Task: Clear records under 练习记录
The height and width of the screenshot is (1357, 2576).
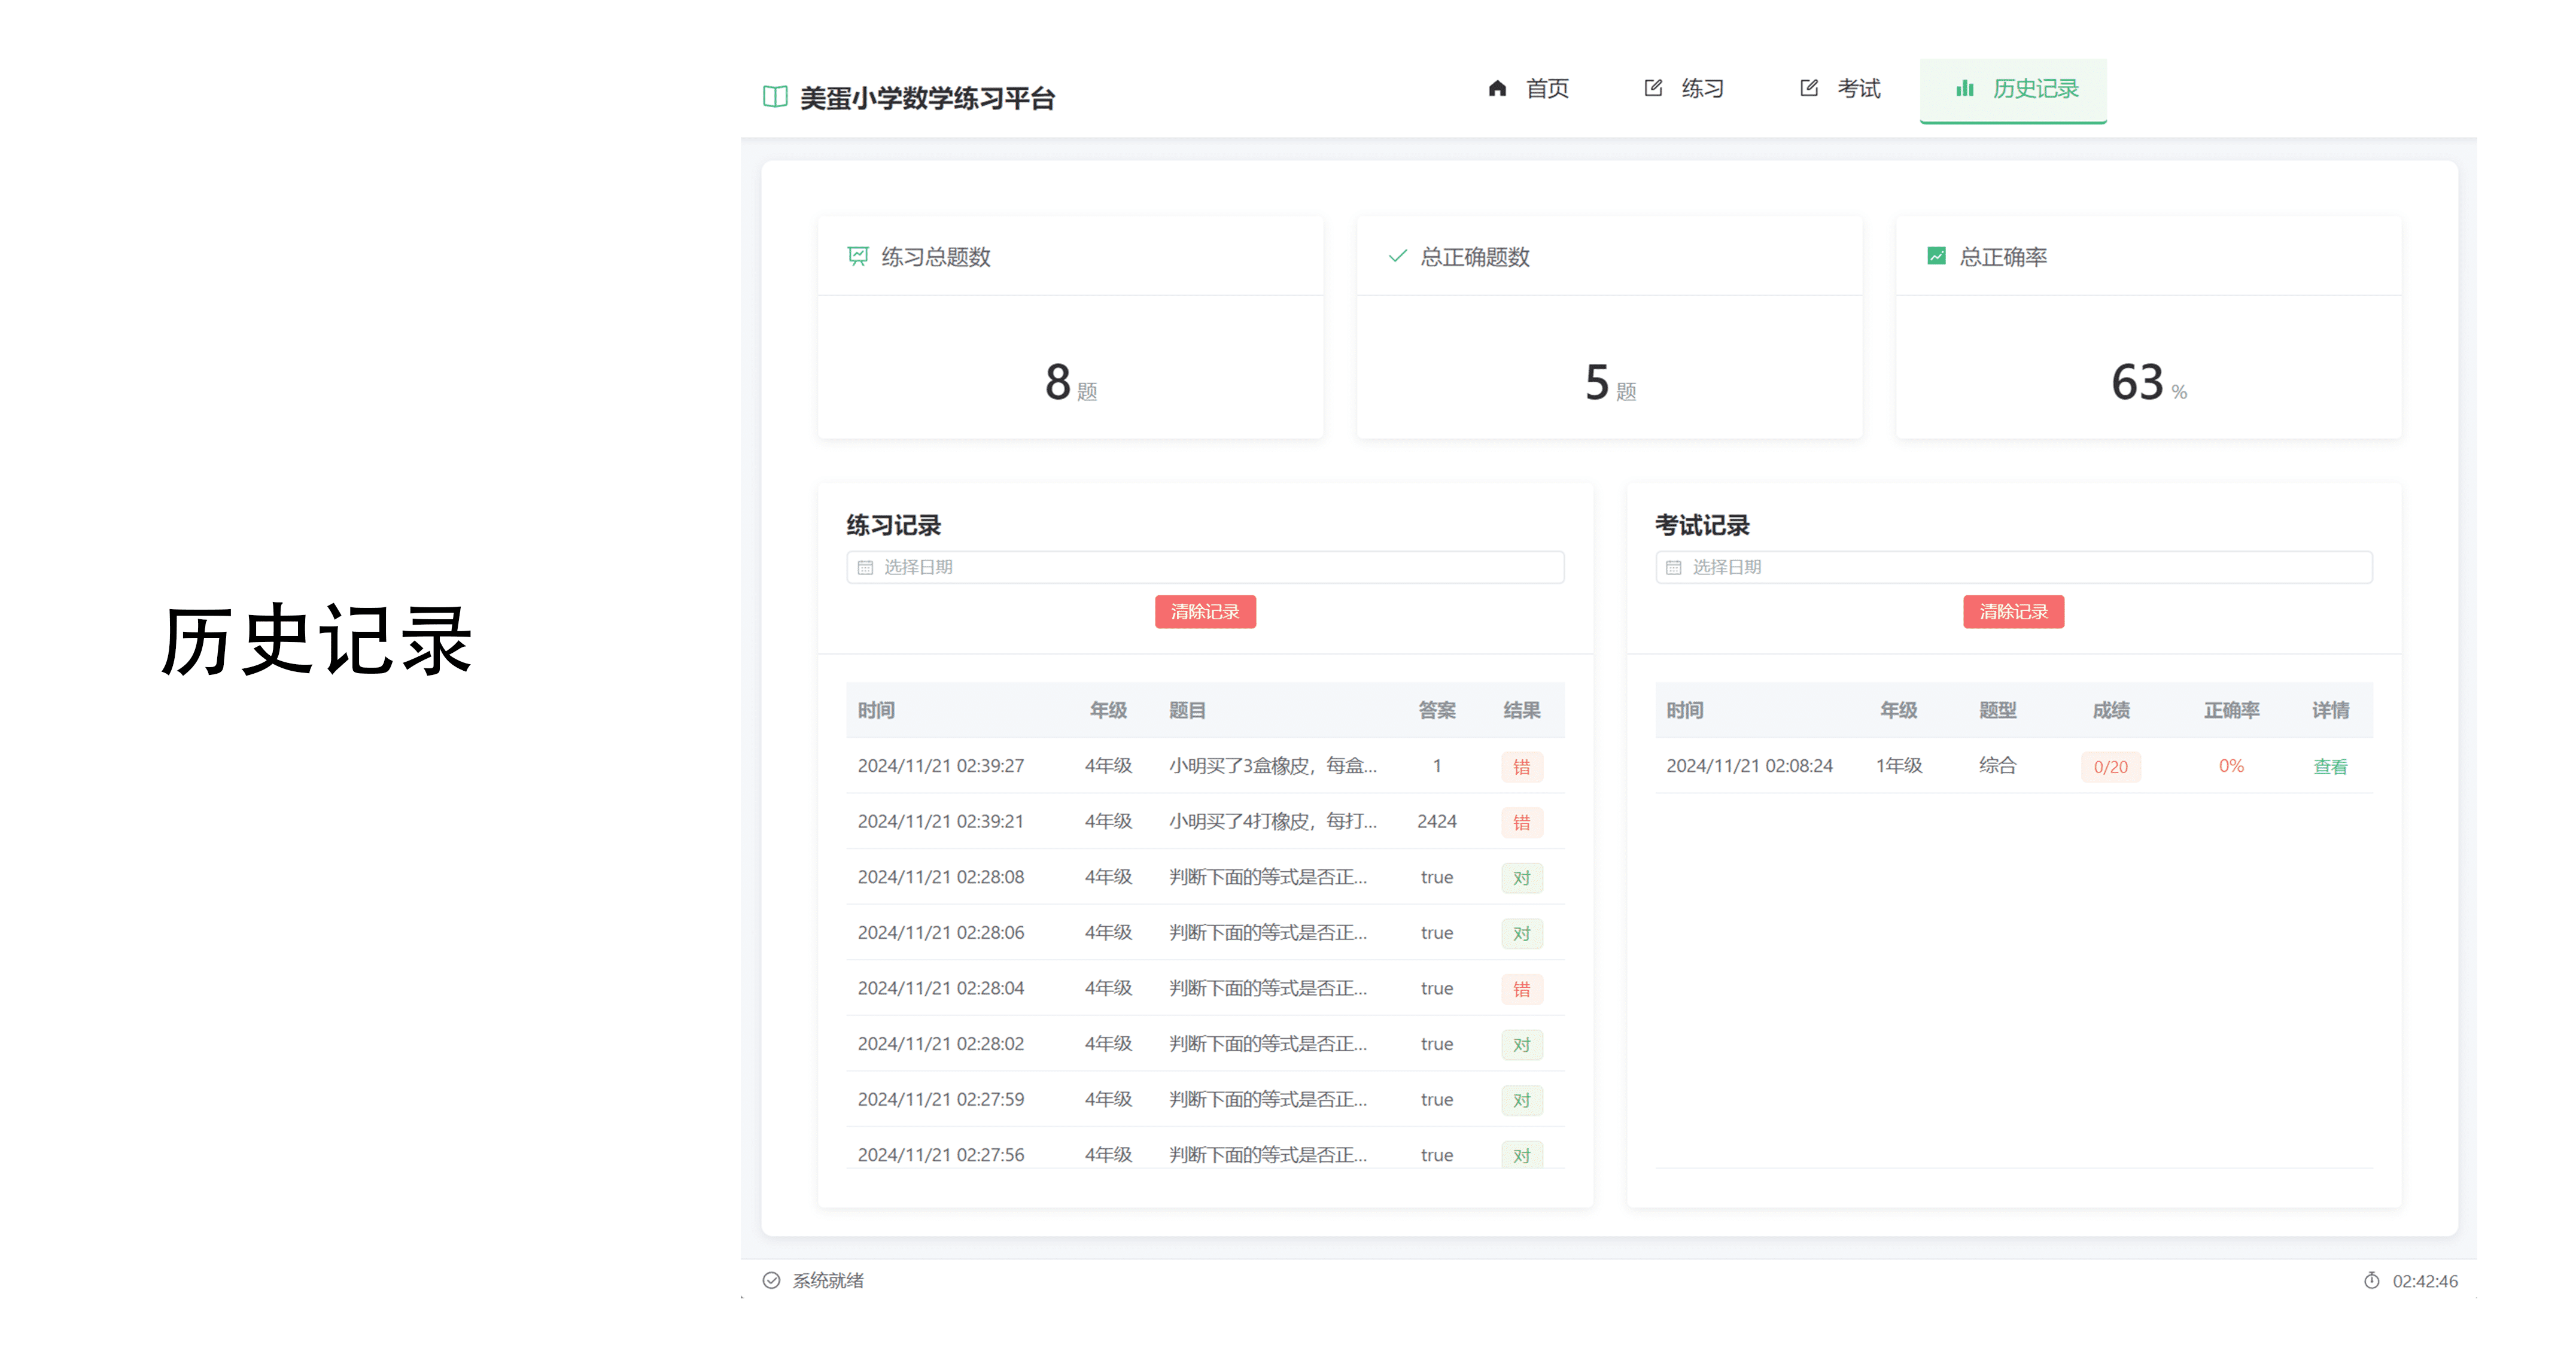Action: 1205,612
